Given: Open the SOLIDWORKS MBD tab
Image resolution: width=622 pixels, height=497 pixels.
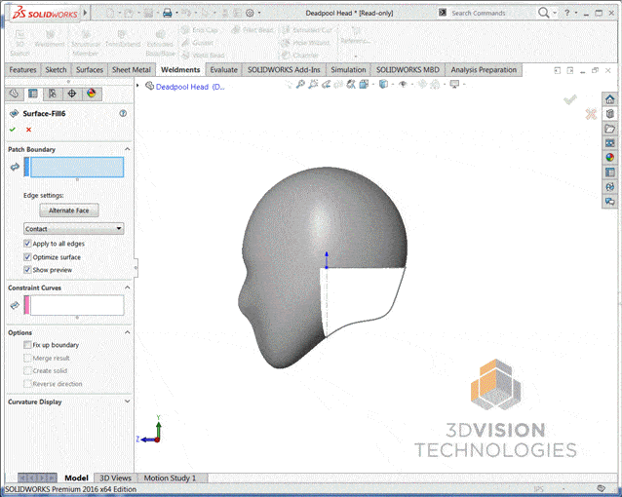Looking at the screenshot, I should (408, 70).
